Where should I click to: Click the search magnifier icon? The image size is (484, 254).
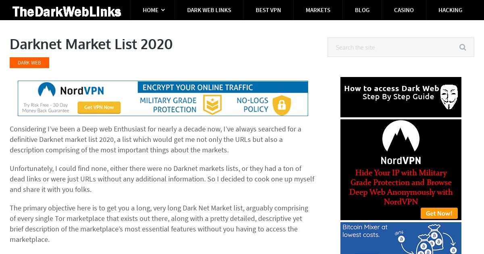coord(463,47)
